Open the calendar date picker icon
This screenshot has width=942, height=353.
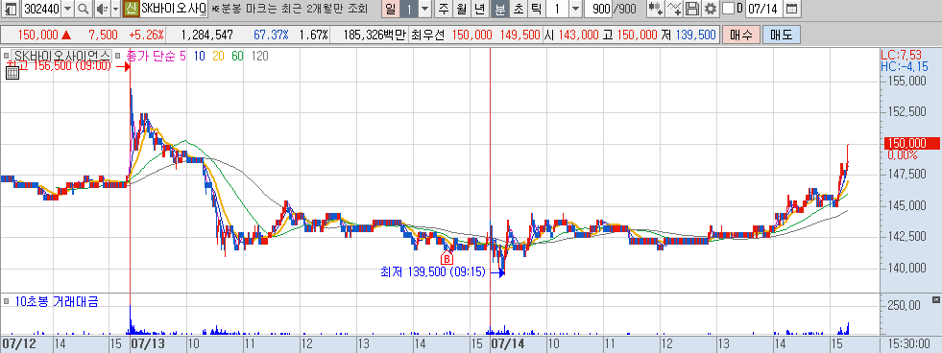tap(792, 9)
